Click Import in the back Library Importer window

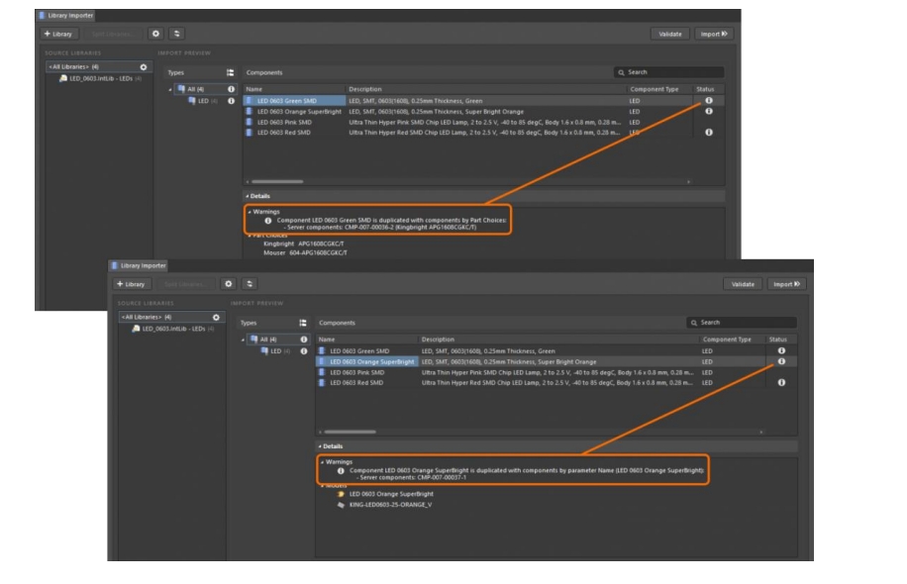[714, 34]
